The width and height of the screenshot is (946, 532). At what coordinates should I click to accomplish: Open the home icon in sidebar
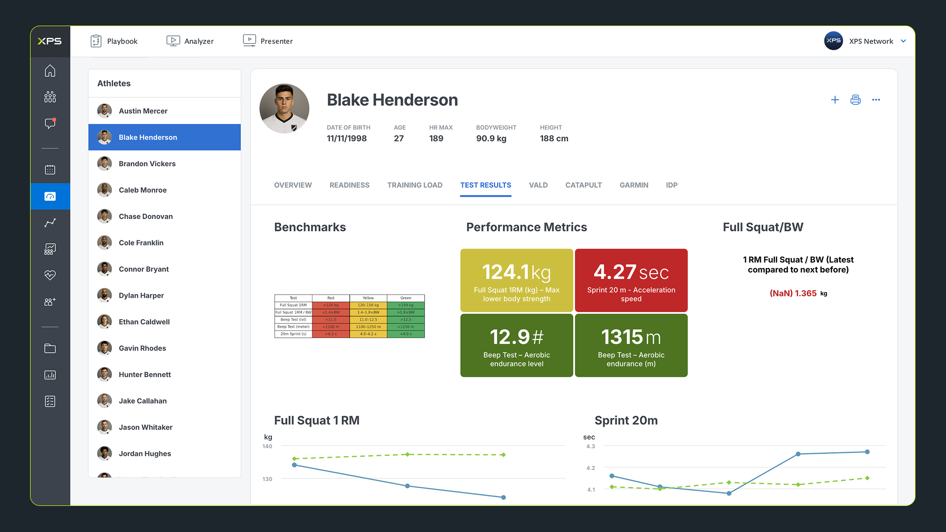point(50,71)
